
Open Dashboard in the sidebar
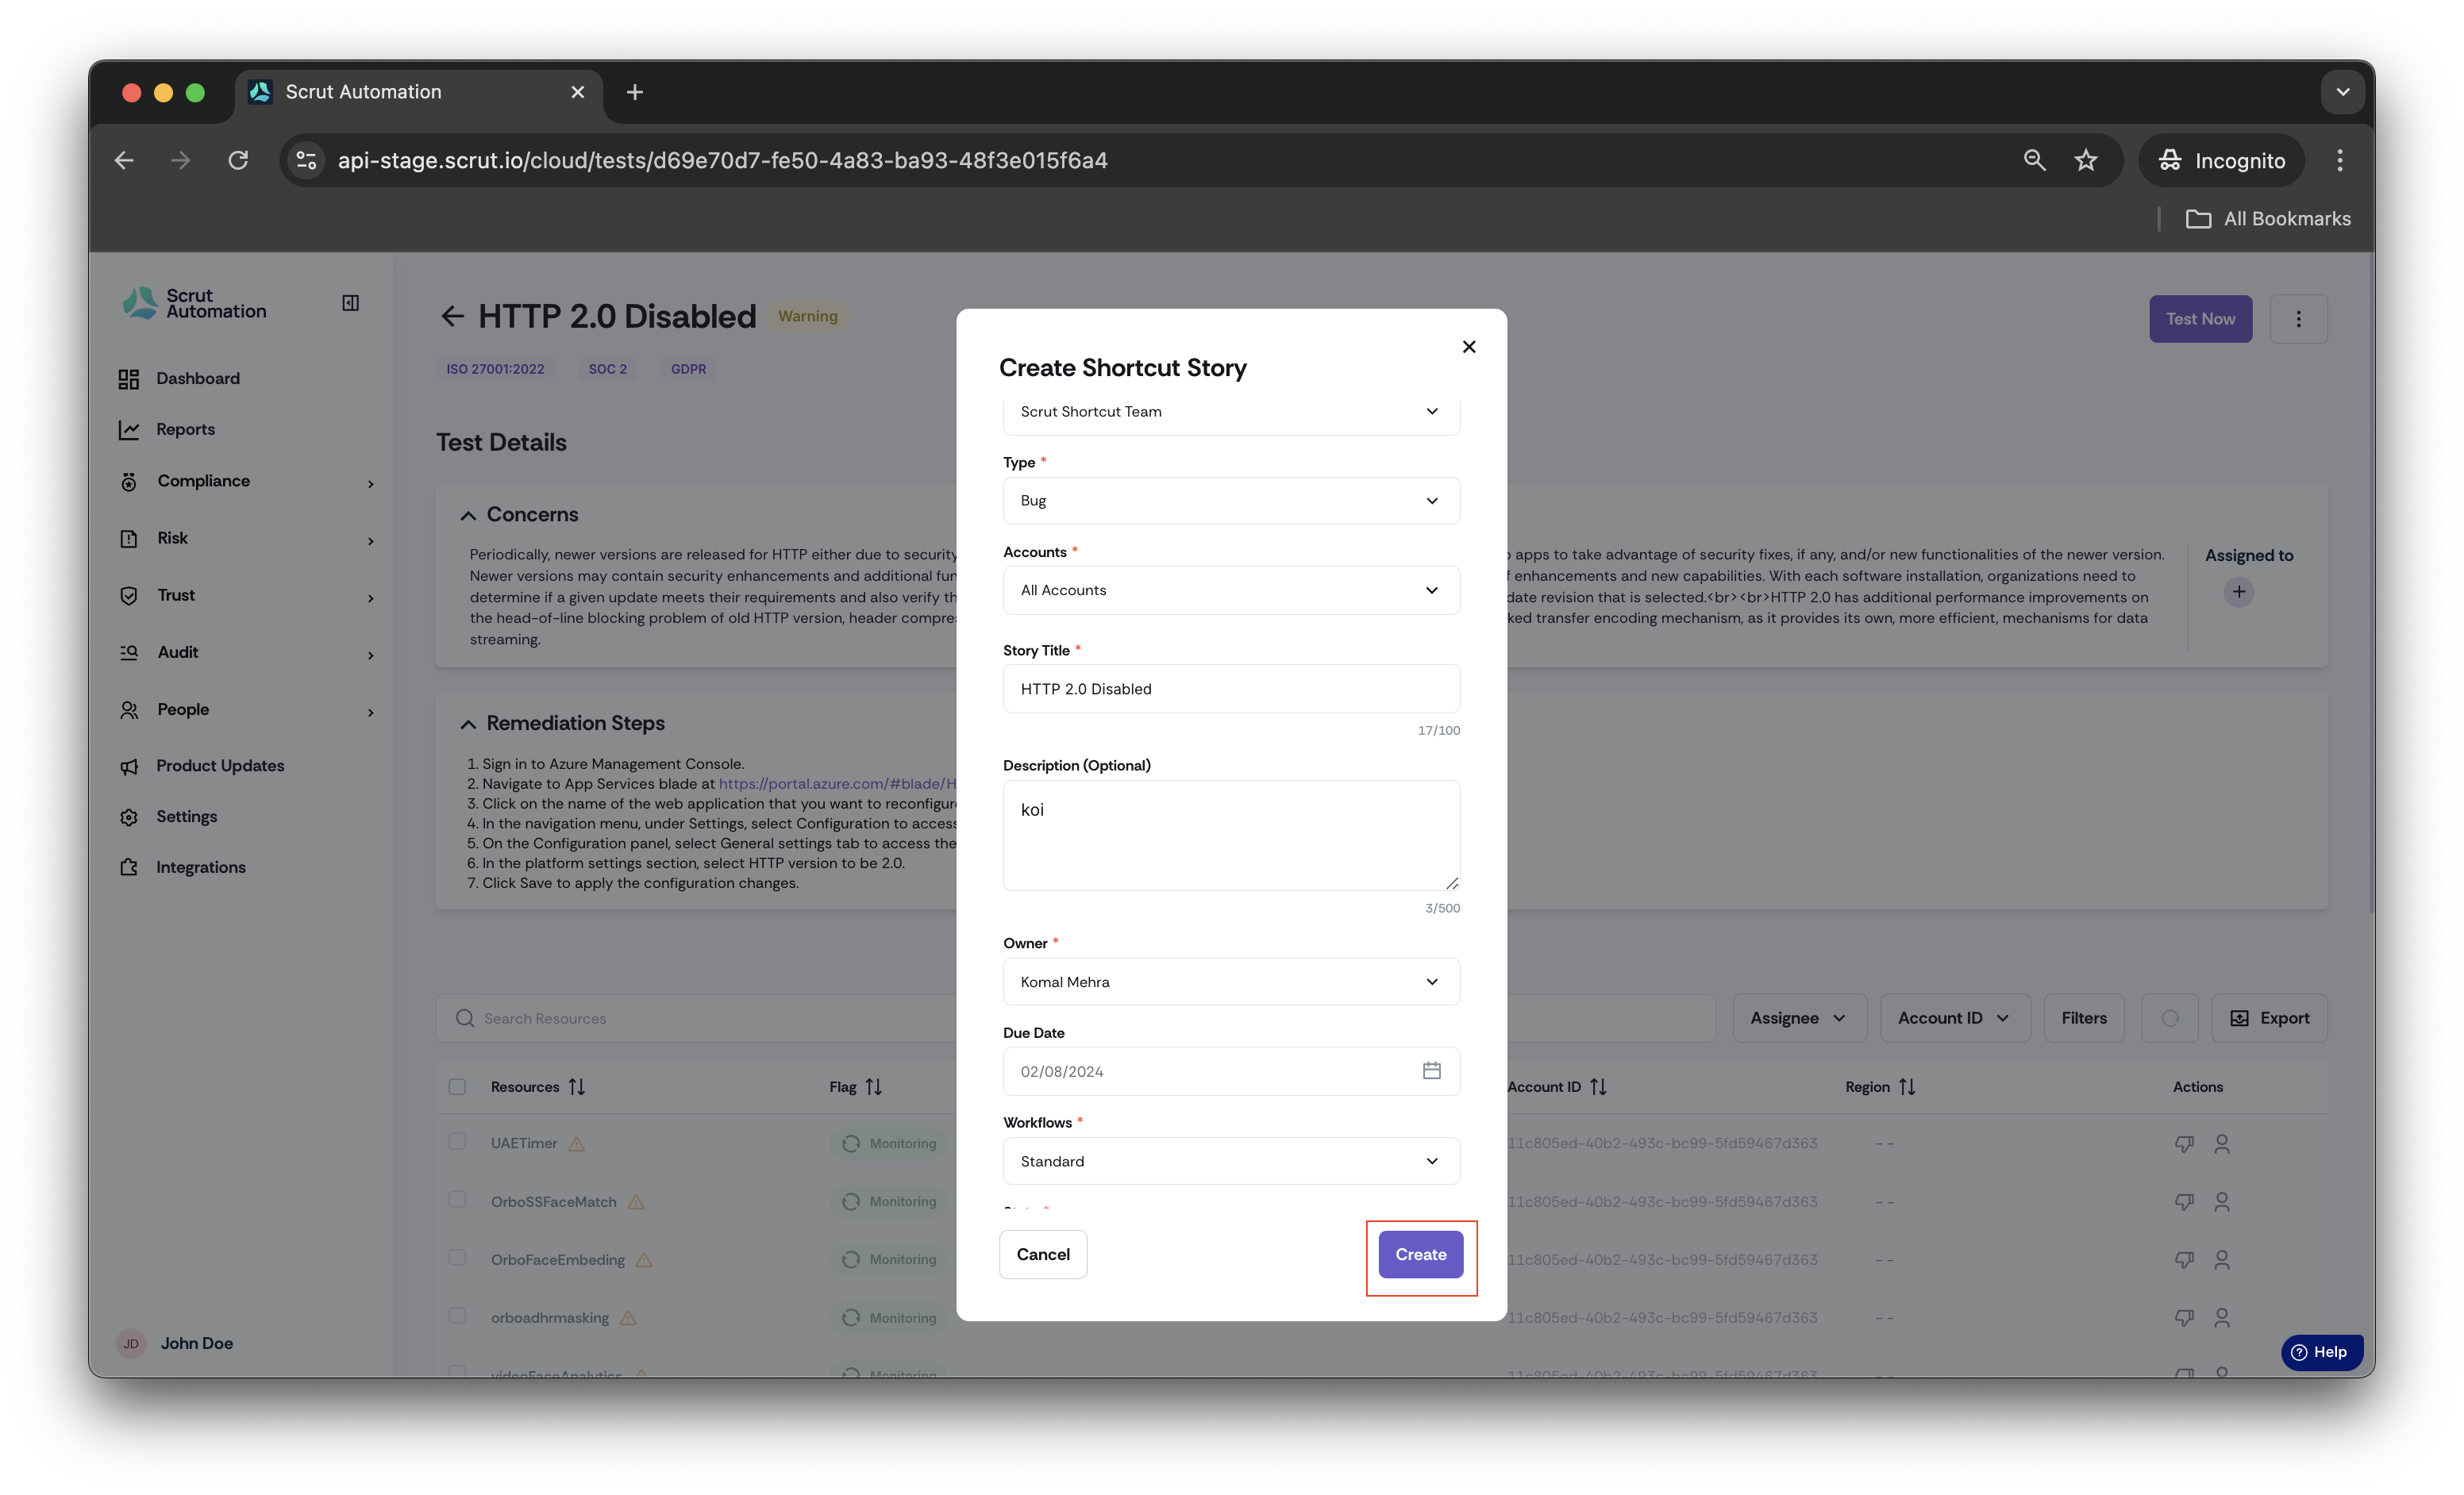tap(197, 379)
